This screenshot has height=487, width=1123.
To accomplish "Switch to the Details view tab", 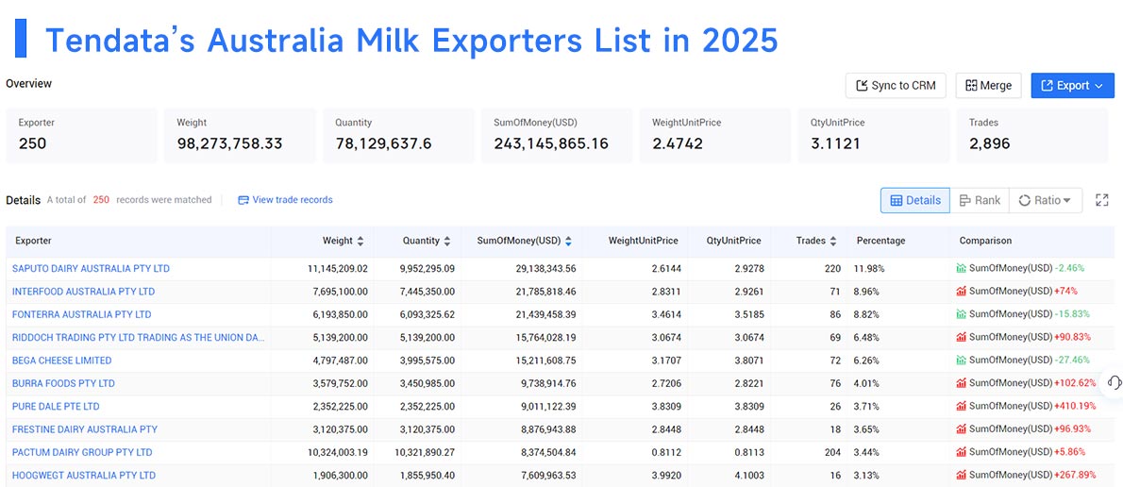I will pyautogui.click(x=915, y=200).
